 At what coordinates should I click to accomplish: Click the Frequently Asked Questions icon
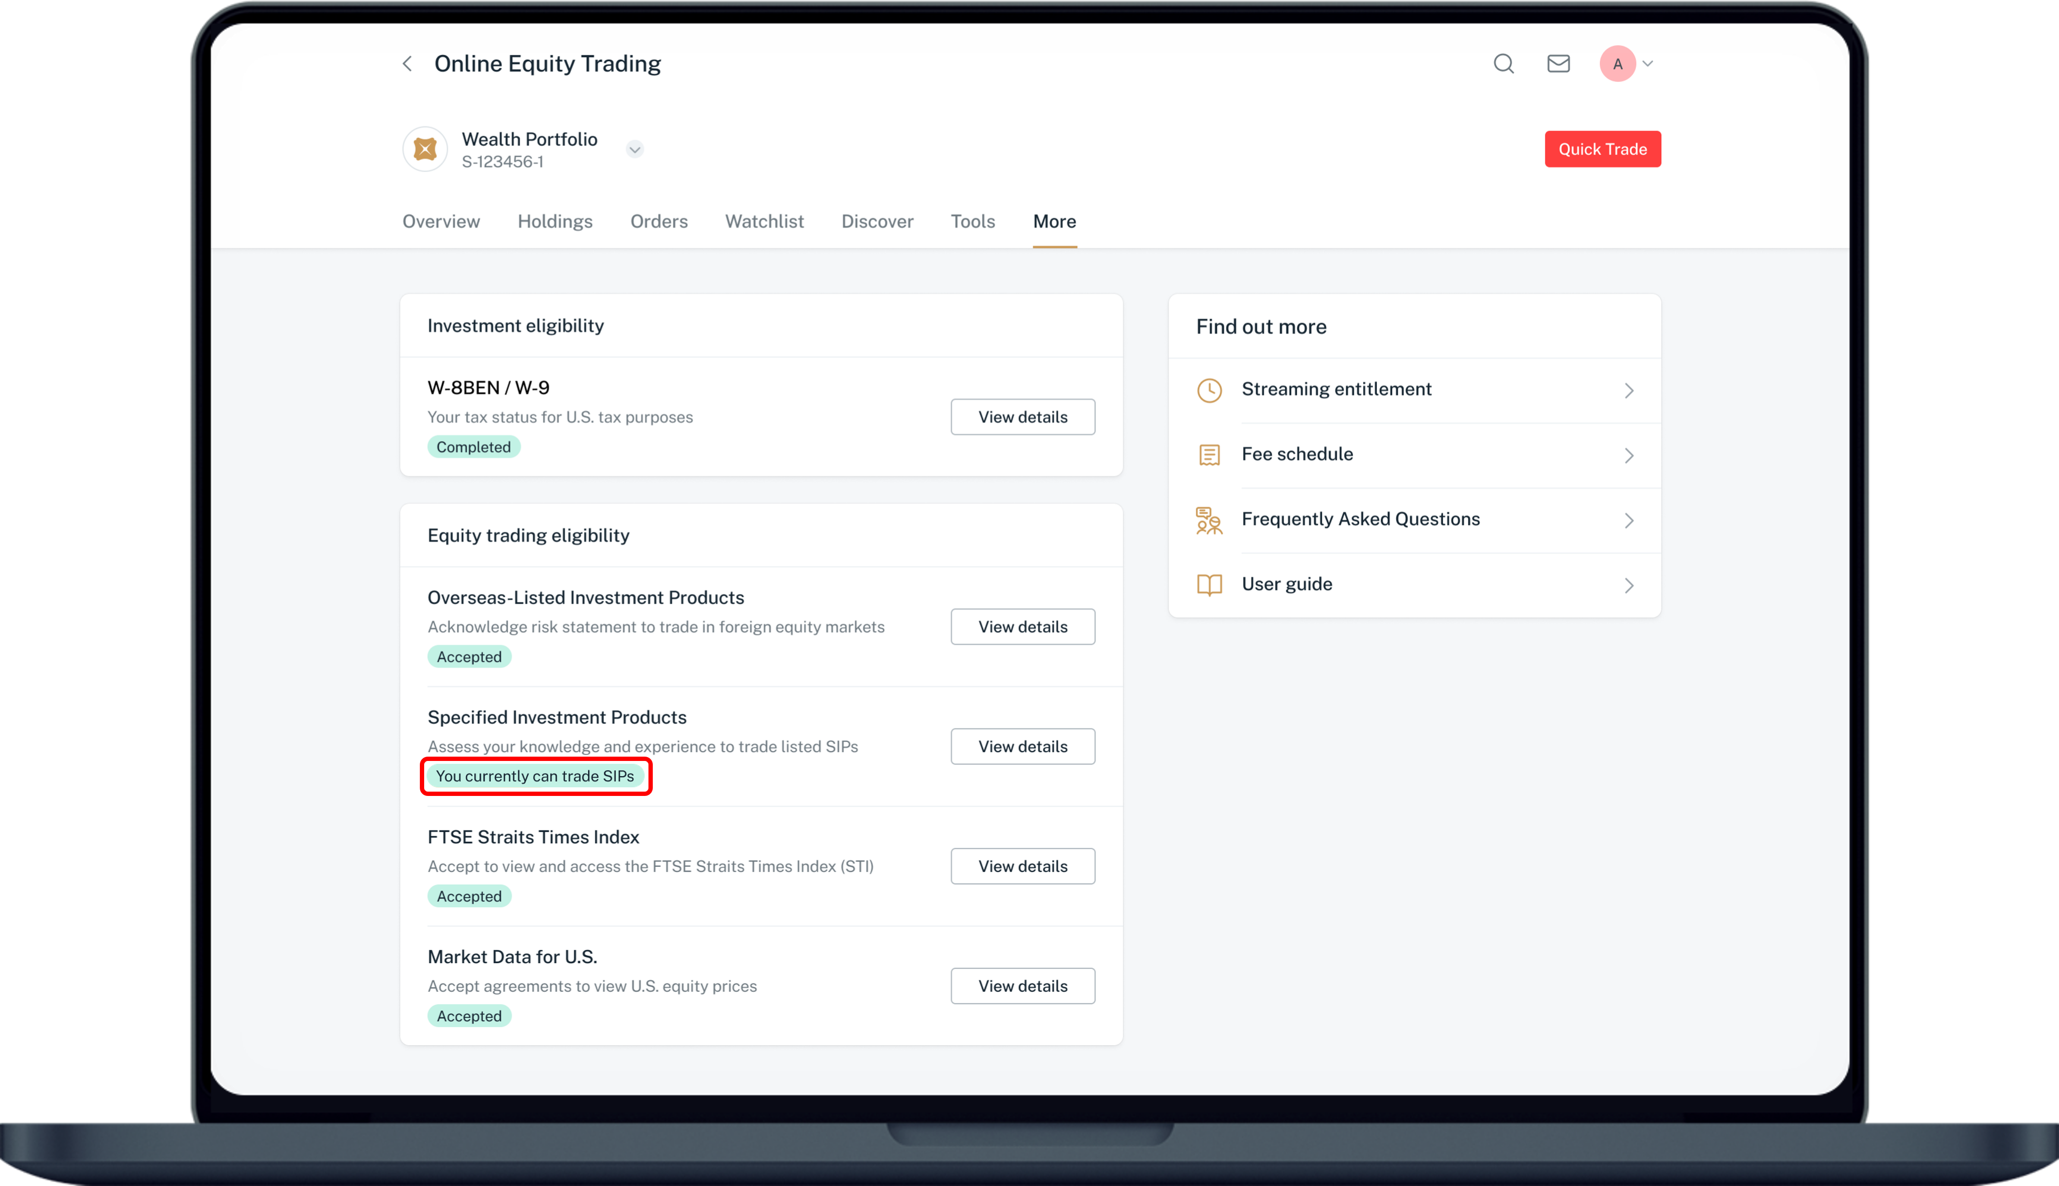[x=1209, y=520]
